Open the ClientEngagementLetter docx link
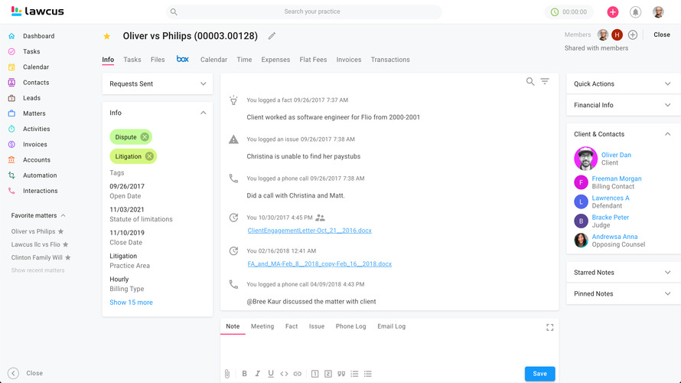 click(x=309, y=231)
